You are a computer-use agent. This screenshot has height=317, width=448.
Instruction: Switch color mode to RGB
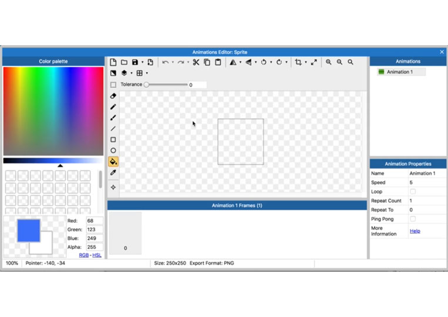point(84,255)
